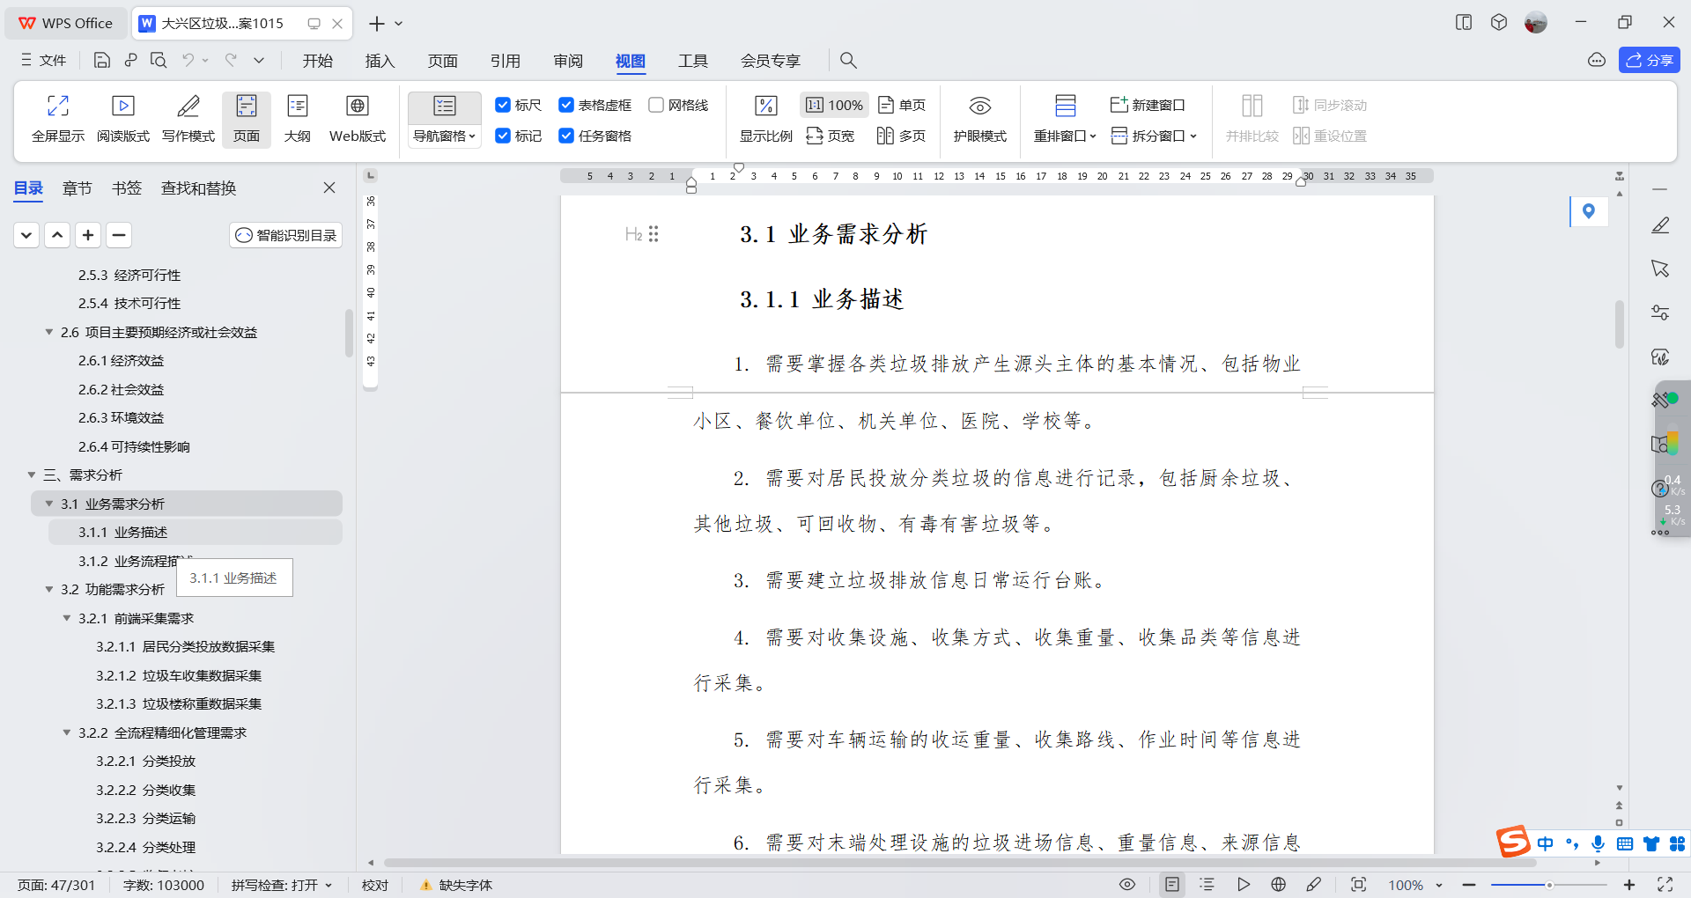The image size is (1691, 898).
Task: Turn on eye protection mode
Action: click(980, 118)
